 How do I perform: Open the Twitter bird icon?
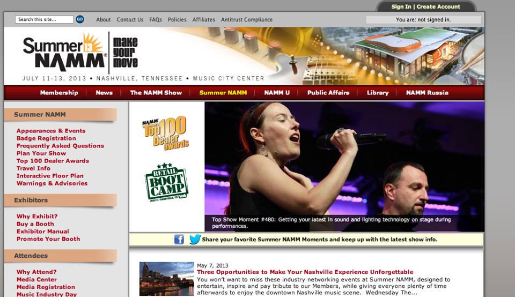[x=195, y=239]
